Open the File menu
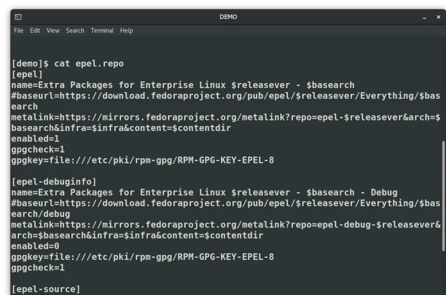446x295 pixels. 18,31
